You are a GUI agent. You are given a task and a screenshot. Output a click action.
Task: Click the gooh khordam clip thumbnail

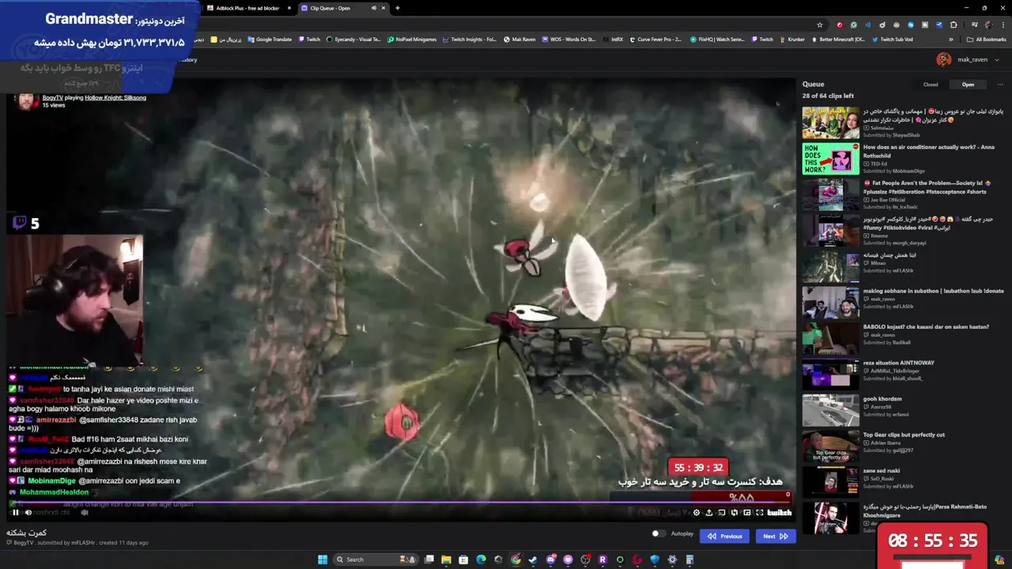coord(830,410)
